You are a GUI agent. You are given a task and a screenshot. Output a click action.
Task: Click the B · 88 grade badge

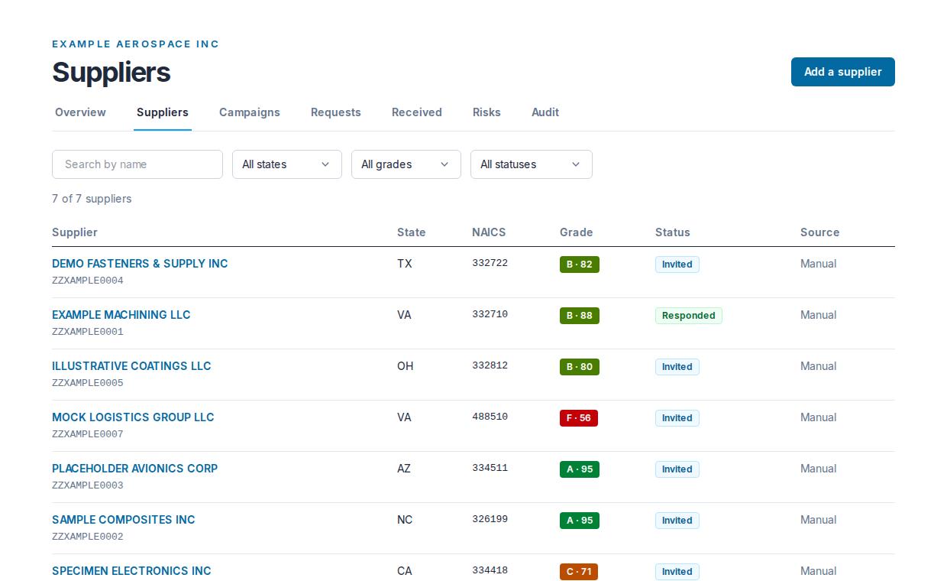coord(580,316)
